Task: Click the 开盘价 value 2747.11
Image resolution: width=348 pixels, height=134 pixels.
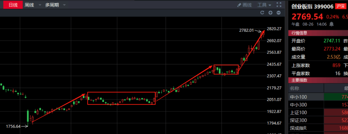Action: tap(332, 41)
